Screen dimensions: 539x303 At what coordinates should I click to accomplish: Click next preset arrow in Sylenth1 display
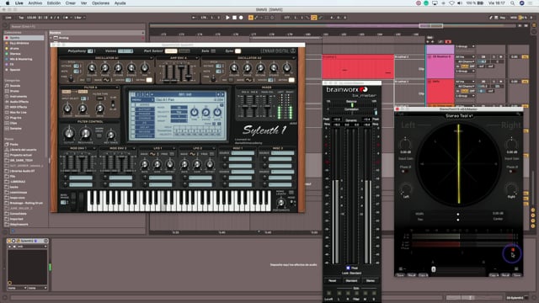[222, 94]
